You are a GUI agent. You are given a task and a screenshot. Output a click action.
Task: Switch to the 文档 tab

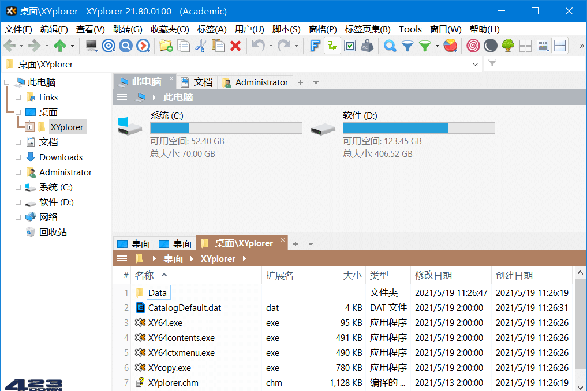197,82
